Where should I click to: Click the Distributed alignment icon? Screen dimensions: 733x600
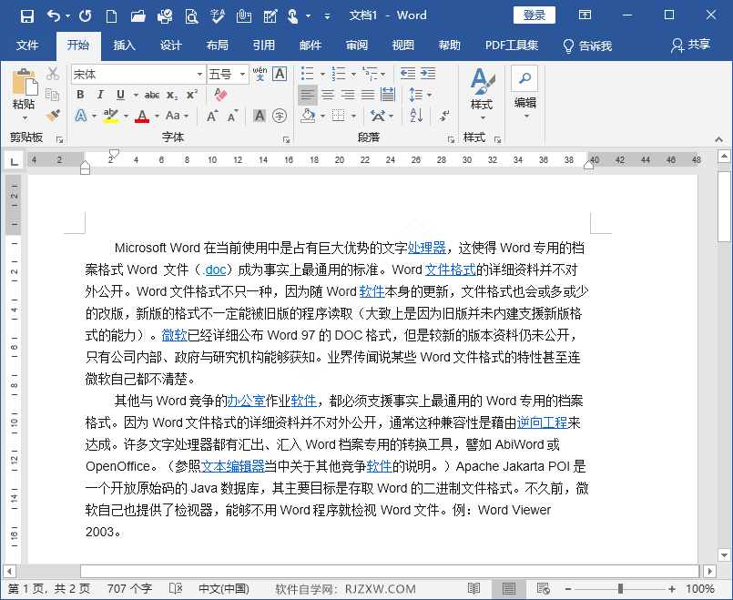point(387,94)
